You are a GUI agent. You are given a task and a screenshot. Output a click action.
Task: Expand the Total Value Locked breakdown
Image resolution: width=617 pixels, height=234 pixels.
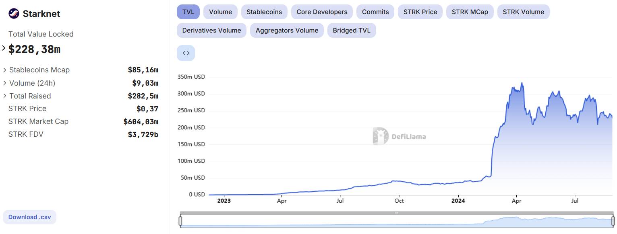point(4,49)
